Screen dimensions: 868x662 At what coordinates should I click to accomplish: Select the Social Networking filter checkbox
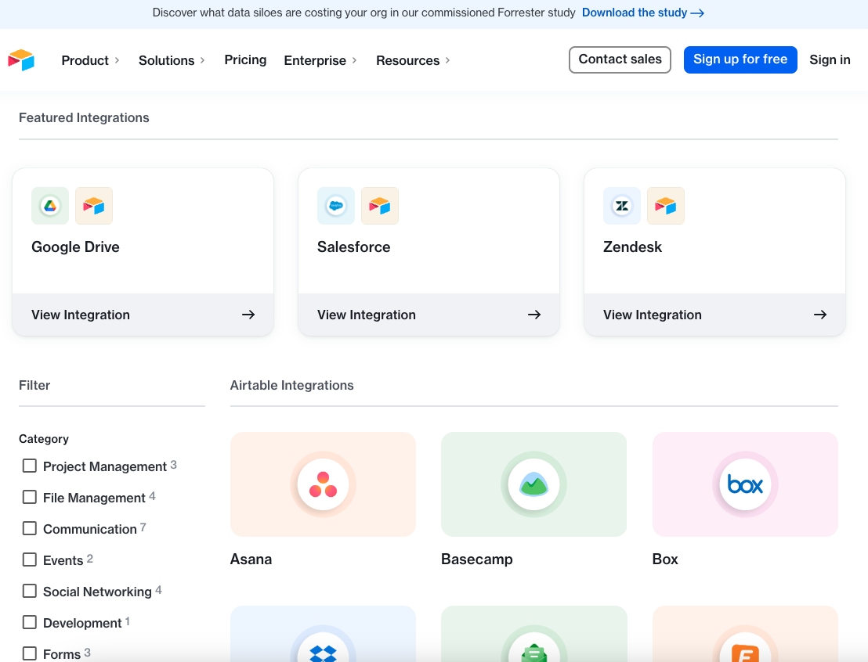[29, 591]
